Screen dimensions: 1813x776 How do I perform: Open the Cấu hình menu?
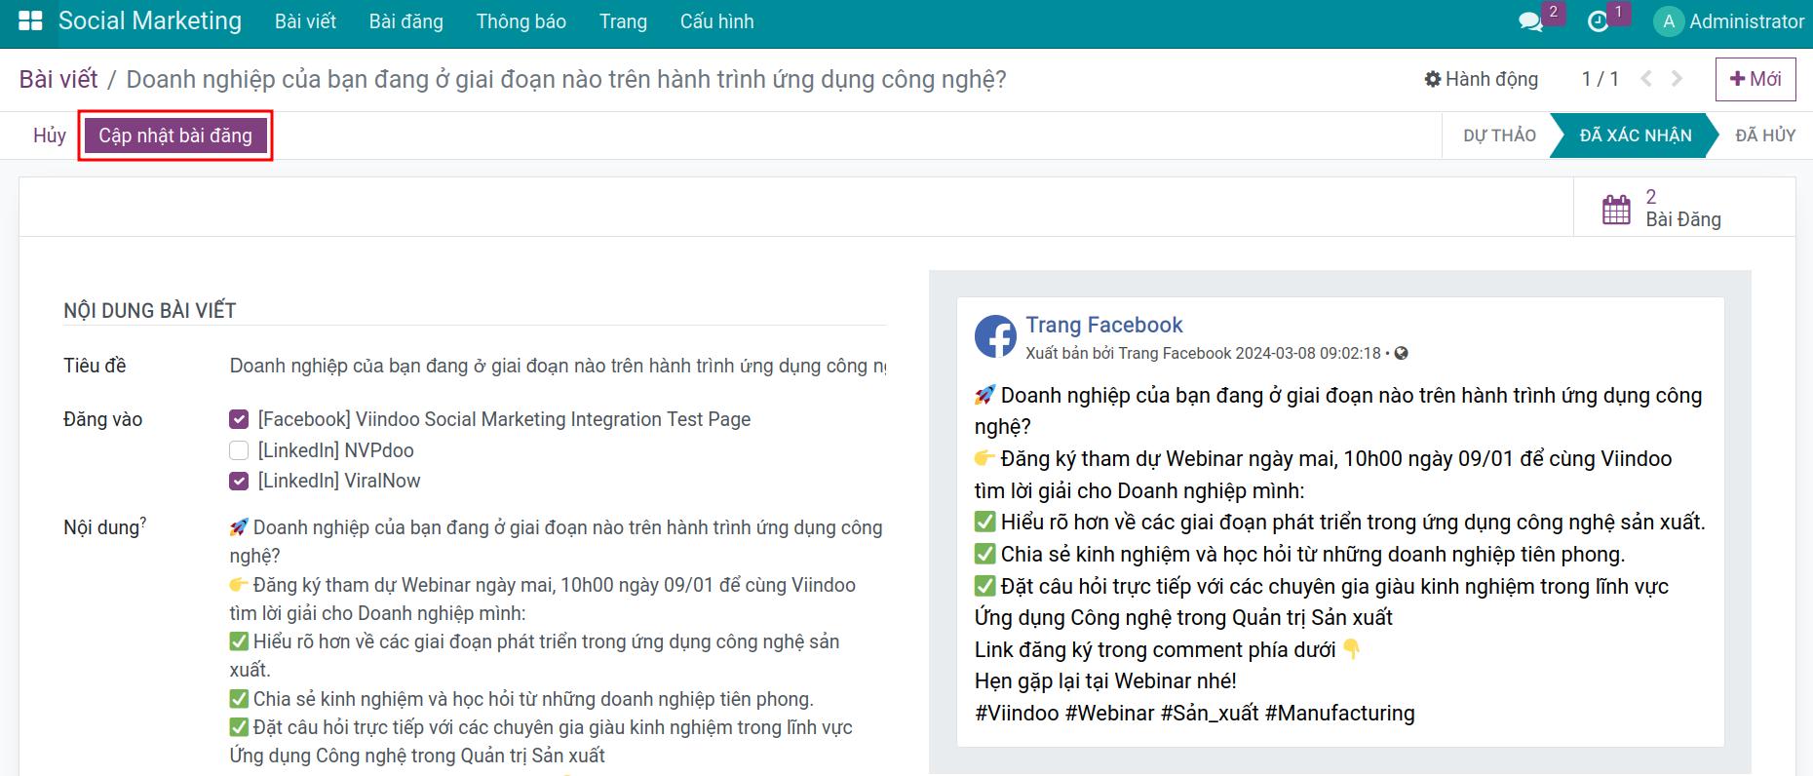pyautogui.click(x=717, y=21)
